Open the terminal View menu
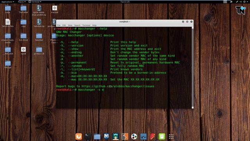Viewport: 250px width, 141px height. pyautogui.click(x=70, y=25)
